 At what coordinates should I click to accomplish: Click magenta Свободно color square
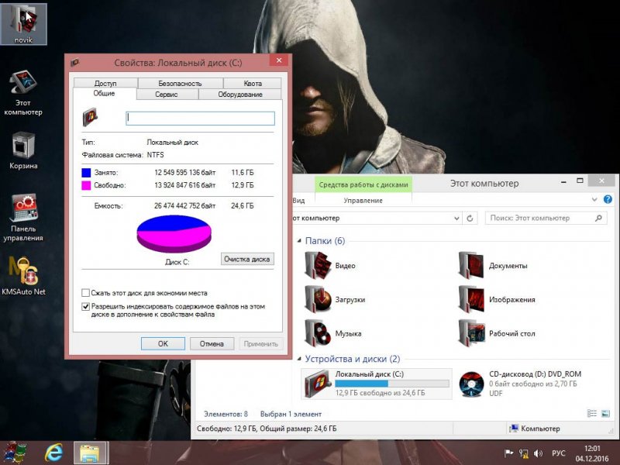tap(86, 185)
